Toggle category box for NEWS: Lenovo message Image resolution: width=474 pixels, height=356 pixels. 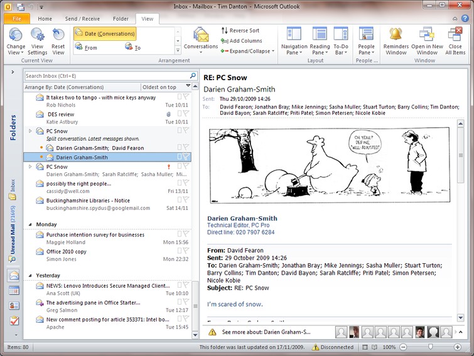pos(180,285)
